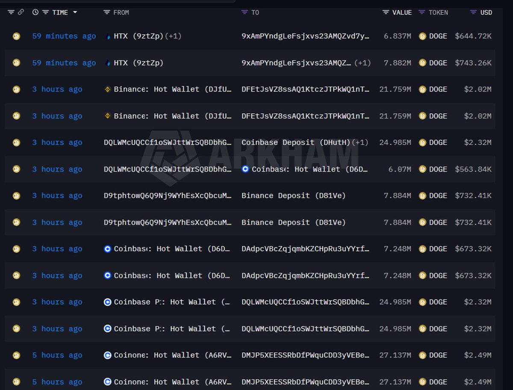Open the leftmost filter icon in header
The height and width of the screenshot is (390, 513).
coord(11,12)
